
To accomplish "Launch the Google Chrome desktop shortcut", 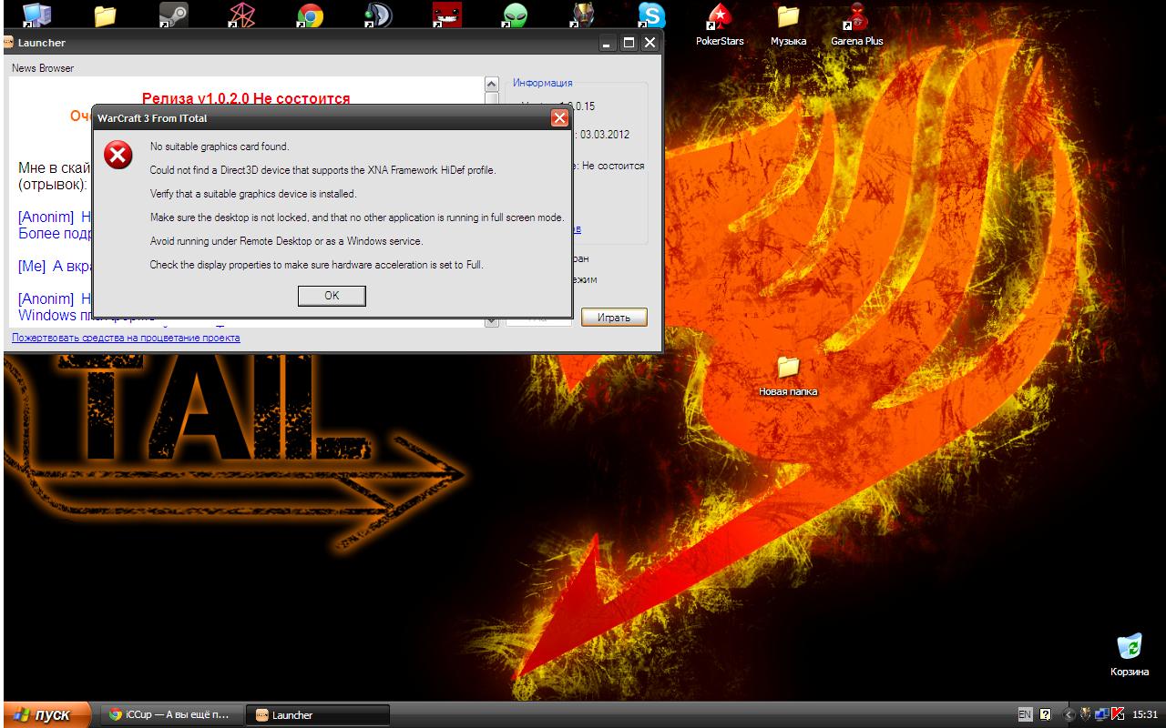I will [x=310, y=15].
